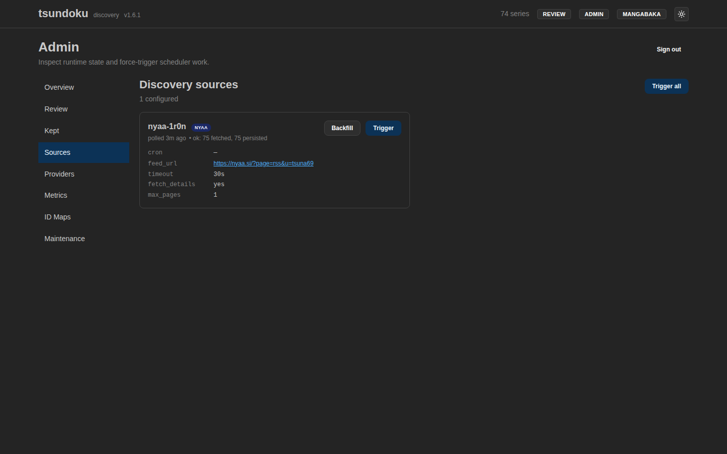The image size is (727, 454).
Task: Start Backfill for nyaa-1r0n
Action: pos(342,128)
